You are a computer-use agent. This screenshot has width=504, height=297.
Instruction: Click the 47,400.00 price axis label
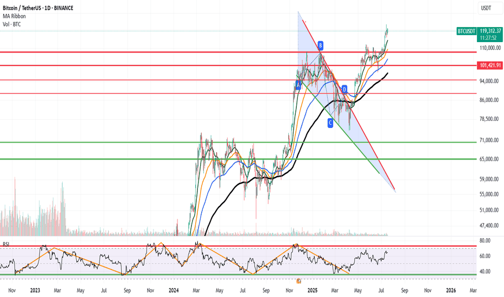point(489,225)
